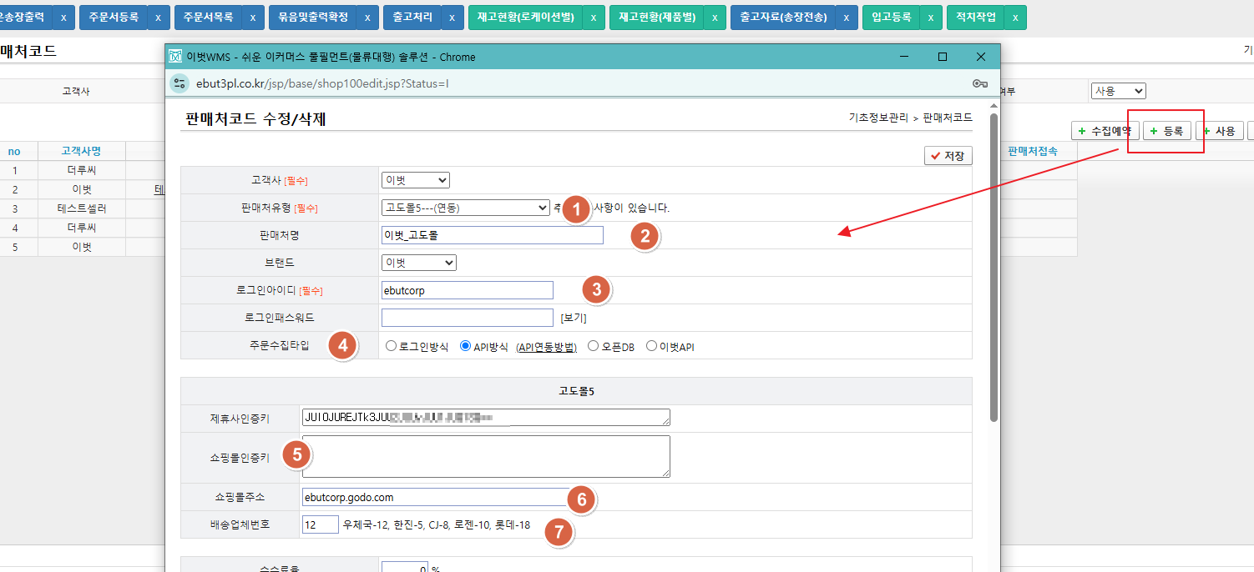Open the 판매처유형 dropdown showing 고도몰5---(연동)

tap(466, 208)
